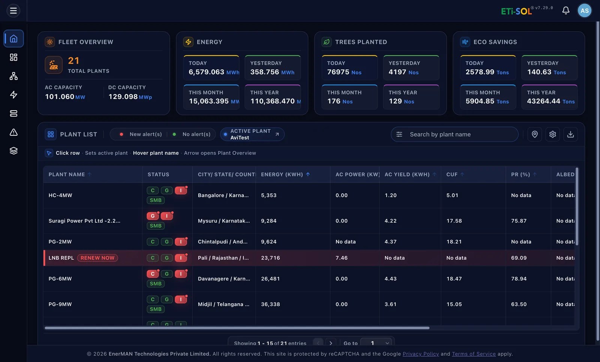Click the SMB badge for PG-9MW

[156, 309]
